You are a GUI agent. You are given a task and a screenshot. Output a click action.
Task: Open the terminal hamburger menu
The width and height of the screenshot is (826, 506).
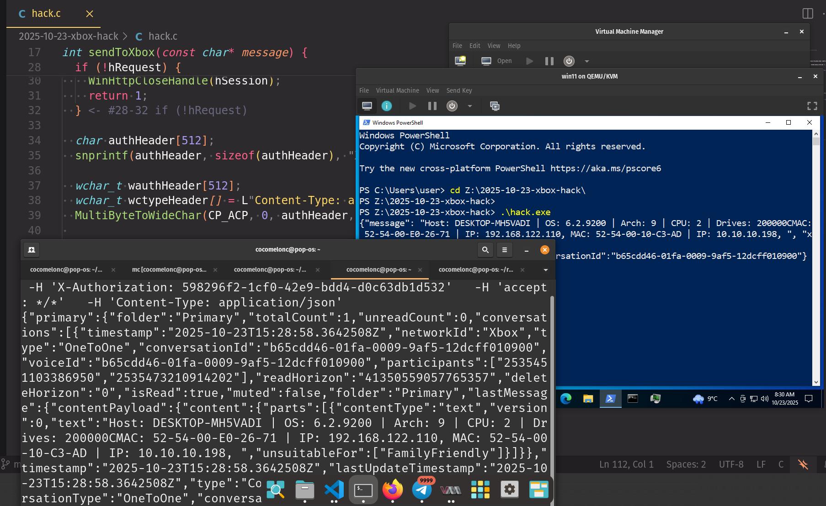[505, 250]
